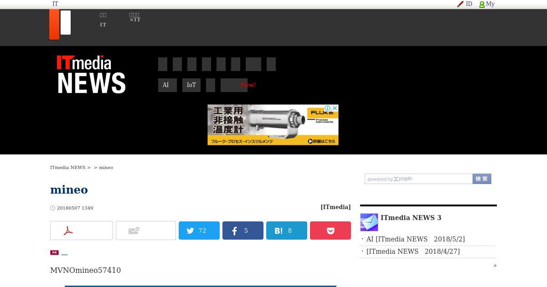
Task: Click the mineo breadcrumb link
Action: (x=106, y=168)
